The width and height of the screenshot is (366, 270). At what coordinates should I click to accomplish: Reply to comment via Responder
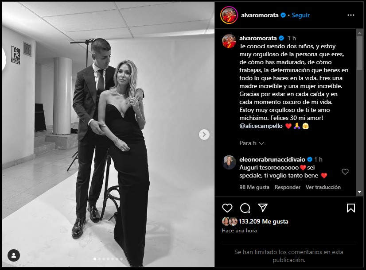tap(287, 187)
